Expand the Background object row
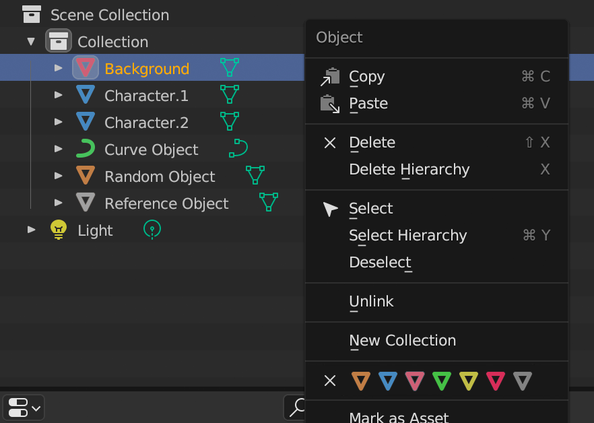The width and height of the screenshot is (594, 423). click(x=59, y=68)
